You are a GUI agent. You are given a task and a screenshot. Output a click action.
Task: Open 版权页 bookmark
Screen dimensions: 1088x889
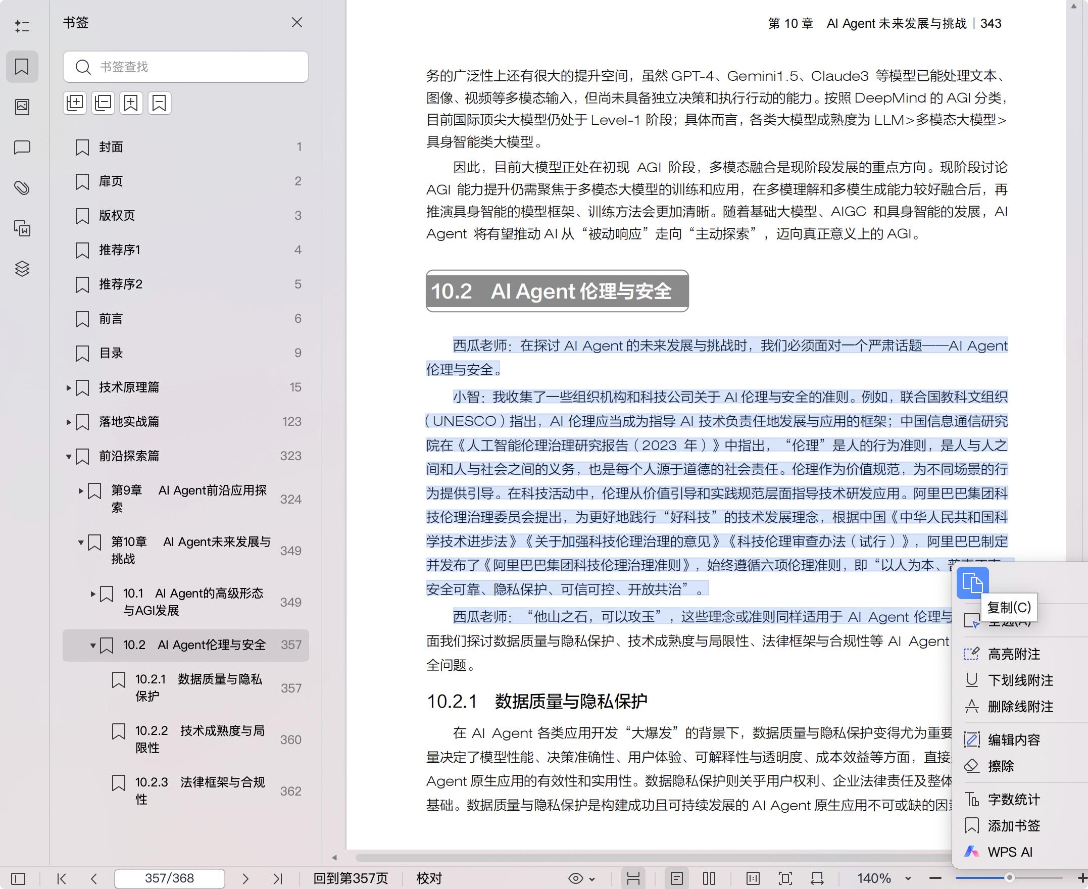pos(186,216)
